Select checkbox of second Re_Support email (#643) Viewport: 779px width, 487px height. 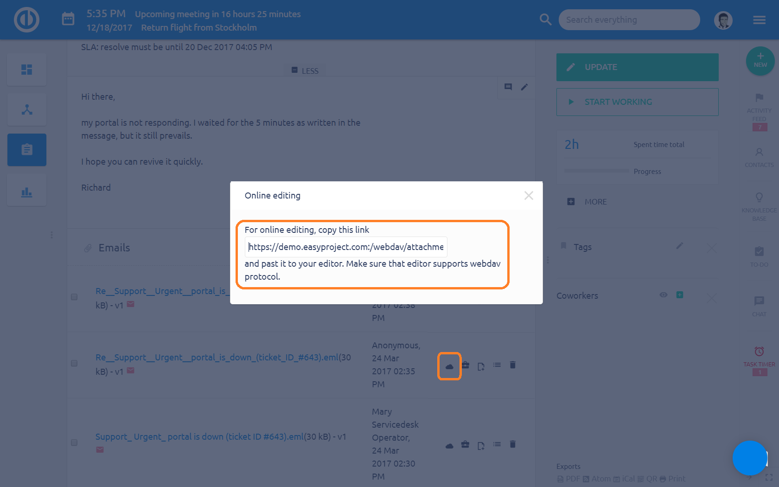coord(74,363)
